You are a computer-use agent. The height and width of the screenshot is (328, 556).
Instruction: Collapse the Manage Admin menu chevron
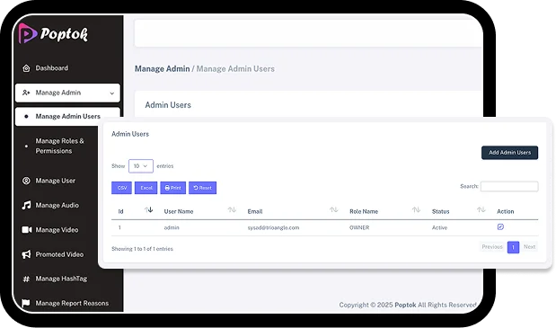[112, 93]
